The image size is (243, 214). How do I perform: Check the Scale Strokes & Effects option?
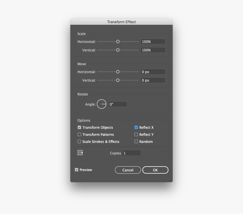point(79,141)
